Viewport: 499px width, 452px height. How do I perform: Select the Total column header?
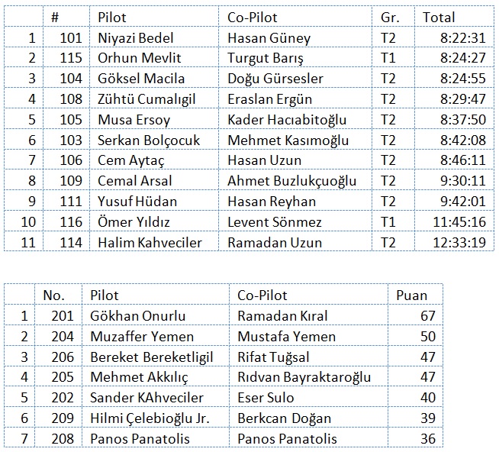pos(439,17)
